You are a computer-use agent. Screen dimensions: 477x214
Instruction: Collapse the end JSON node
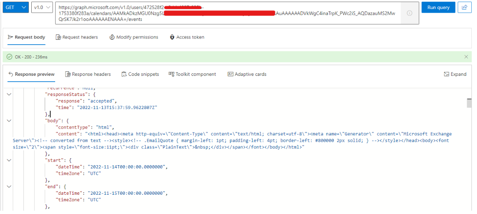[9, 187]
